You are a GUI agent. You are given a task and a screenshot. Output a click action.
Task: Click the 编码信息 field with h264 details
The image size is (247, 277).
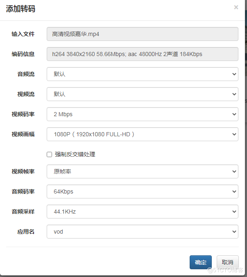pyautogui.click(x=143, y=54)
